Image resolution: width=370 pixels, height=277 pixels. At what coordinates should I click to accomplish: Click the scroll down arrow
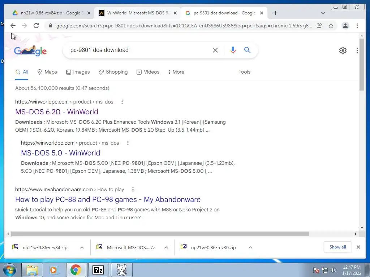pos(362,228)
